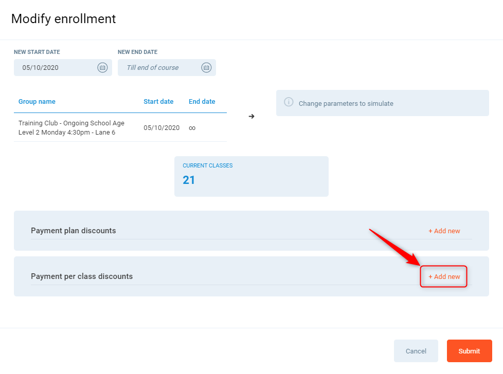503x374 pixels.
Task: Add new payment plan discount
Action: (x=444, y=231)
